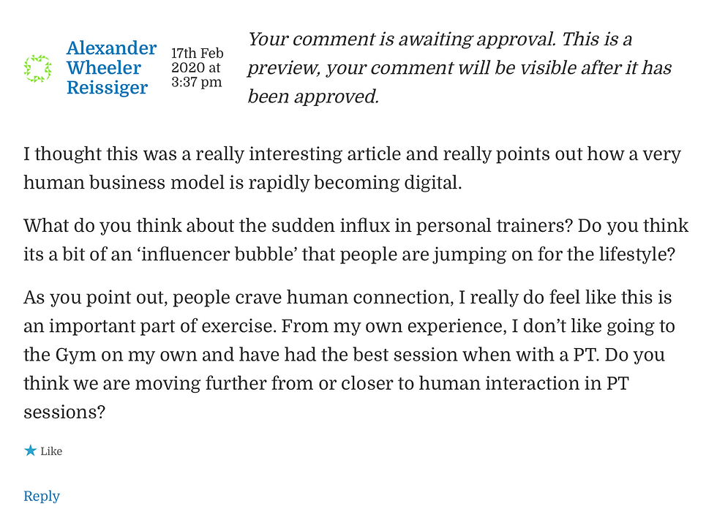
Task: Click the sentence starting "I thought this was"
Action: point(352,168)
